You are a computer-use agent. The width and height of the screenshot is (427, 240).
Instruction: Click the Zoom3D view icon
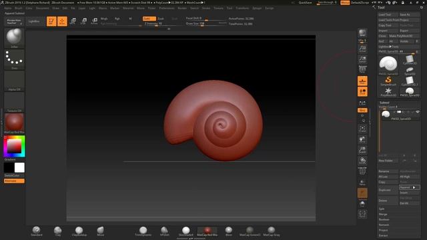click(362, 150)
